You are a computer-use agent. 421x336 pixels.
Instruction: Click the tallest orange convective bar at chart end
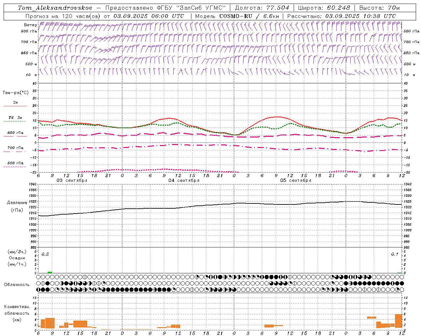[398, 321]
